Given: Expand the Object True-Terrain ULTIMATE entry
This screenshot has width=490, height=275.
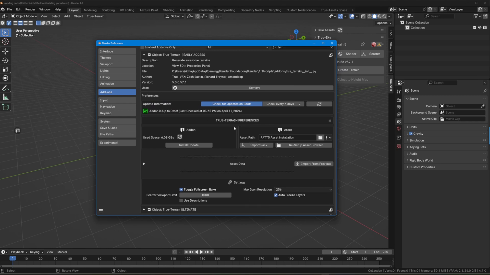Looking at the screenshot, I should pos(144,210).
